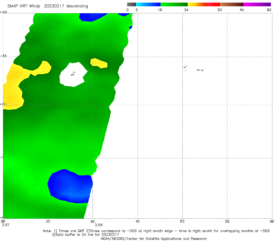Click the small island outlines east of 50 longitude
The image size is (275, 241).
click(x=194, y=69)
